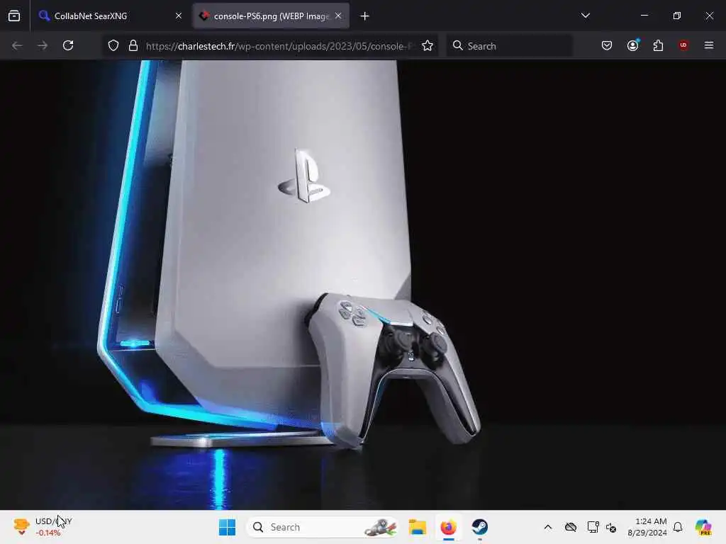View site security padlock details
This screenshot has height=544, width=726.
133,46
